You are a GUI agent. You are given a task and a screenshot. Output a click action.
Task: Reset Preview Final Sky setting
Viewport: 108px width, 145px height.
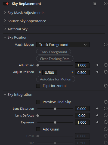[x=106, y=102]
